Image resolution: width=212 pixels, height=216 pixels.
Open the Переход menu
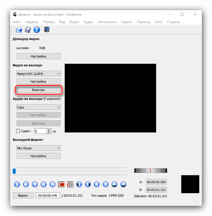coord(144,22)
